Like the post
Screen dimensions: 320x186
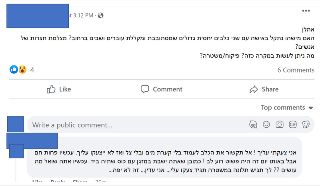click(x=59, y=89)
